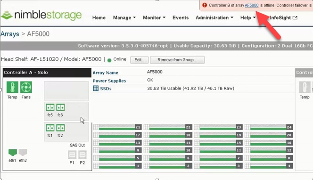313x180 pixels.
Task: Select SSD drive slot 14
Action: tap(168, 143)
